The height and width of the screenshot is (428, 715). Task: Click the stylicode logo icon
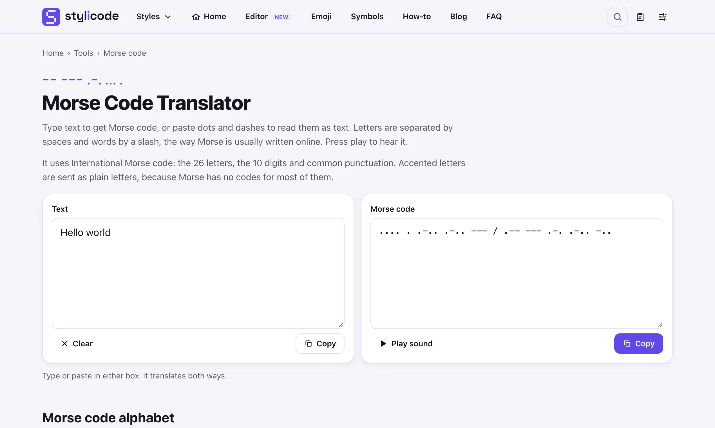pyautogui.click(x=51, y=17)
